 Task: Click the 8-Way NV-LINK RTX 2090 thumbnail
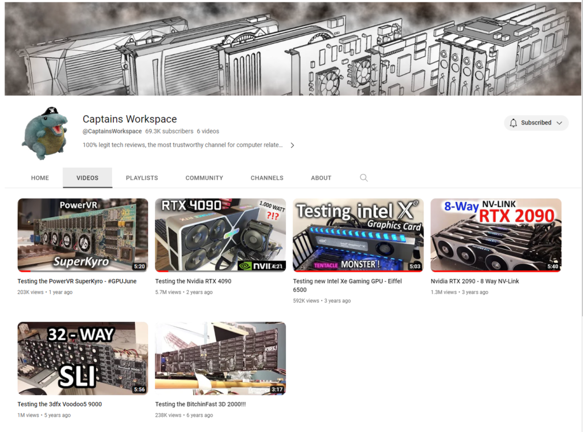(495, 235)
